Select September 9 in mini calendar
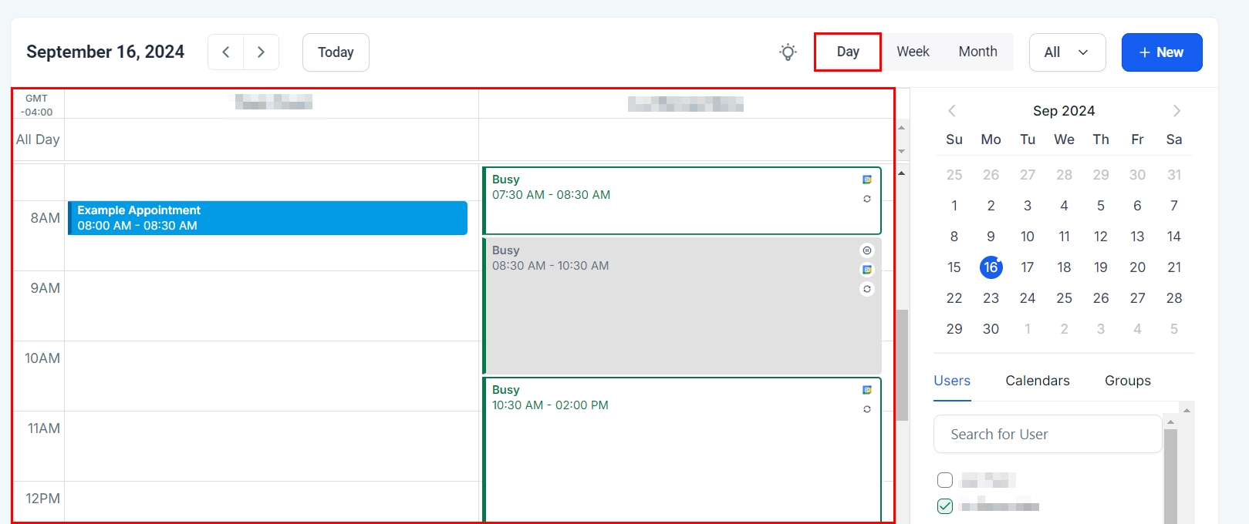 coord(991,237)
